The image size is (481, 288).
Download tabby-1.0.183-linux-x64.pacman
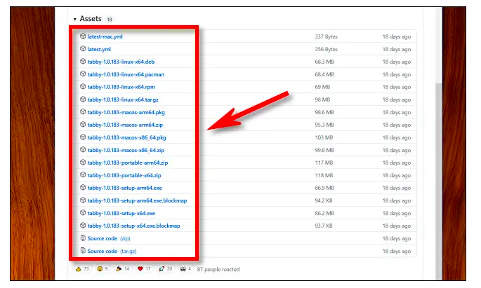tap(126, 75)
